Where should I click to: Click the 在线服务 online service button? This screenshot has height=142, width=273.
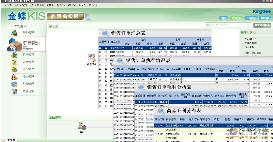coord(251,17)
